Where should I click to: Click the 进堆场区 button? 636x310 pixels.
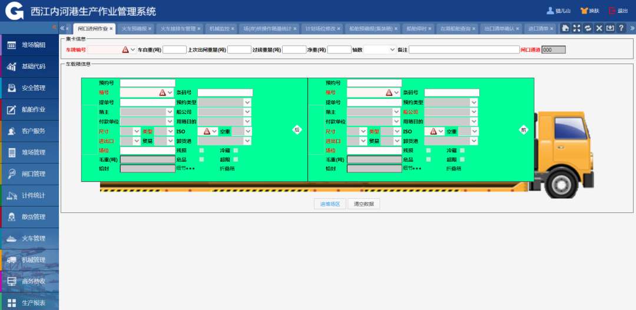(x=330, y=204)
